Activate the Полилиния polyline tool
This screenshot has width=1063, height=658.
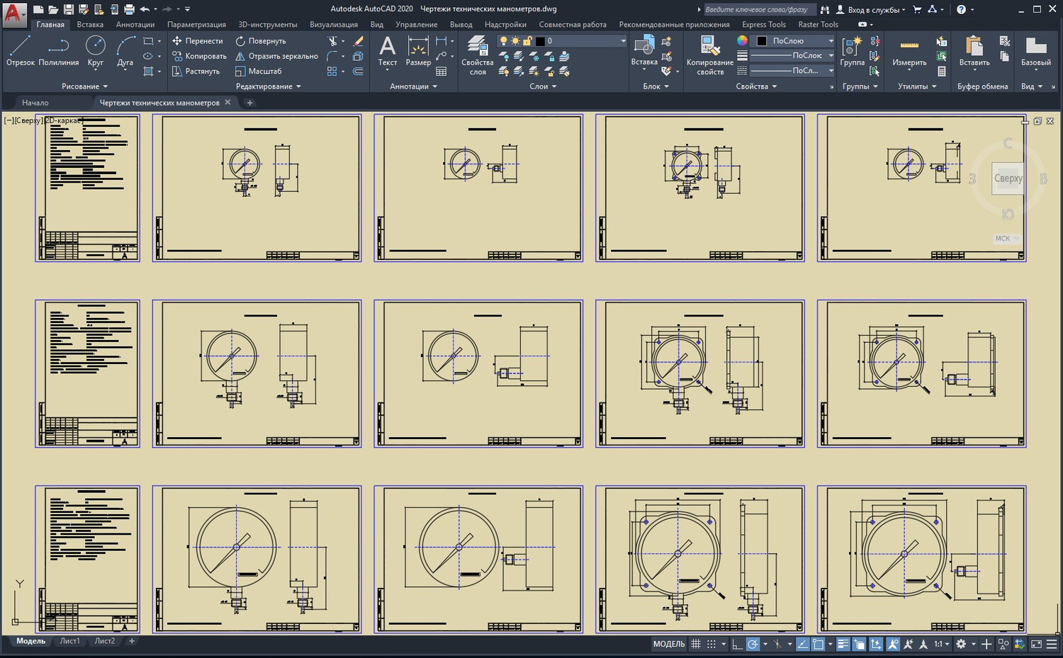[58, 51]
